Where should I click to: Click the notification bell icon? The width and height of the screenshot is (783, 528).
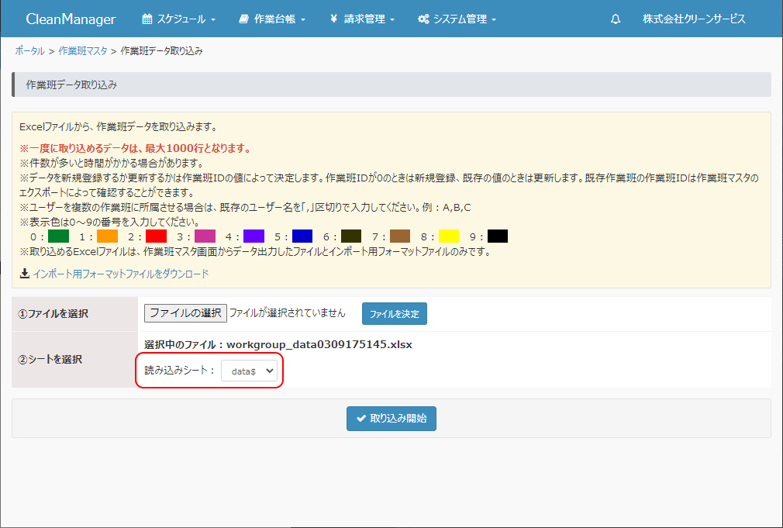point(616,19)
